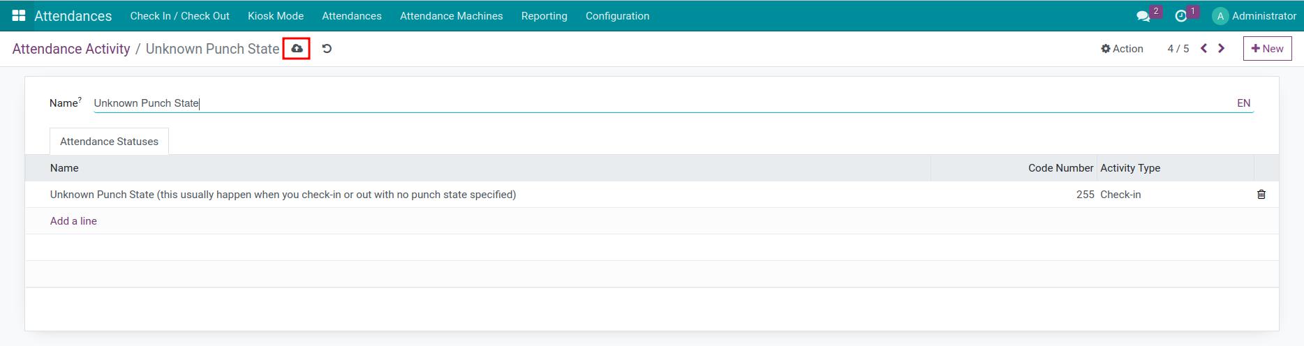This screenshot has height=346, width=1304.
Task: Delete the Unknown Punch State status row
Action: pos(1261,195)
